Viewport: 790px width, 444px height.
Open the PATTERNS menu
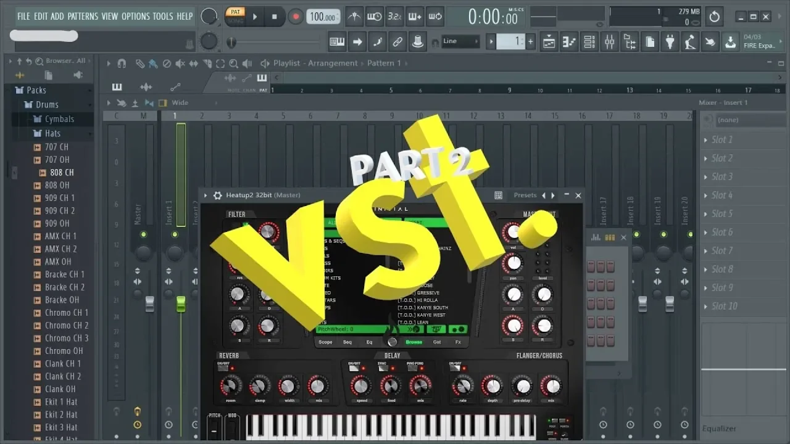point(83,16)
